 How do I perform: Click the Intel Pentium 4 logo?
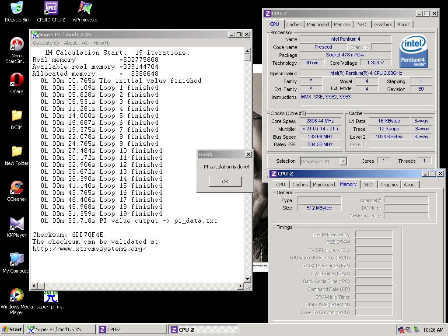point(413,51)
